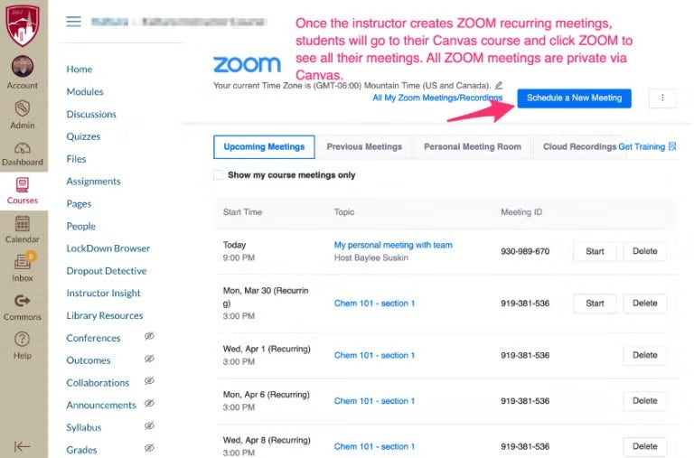Open Syllabus course link

(x=84, y=428)
